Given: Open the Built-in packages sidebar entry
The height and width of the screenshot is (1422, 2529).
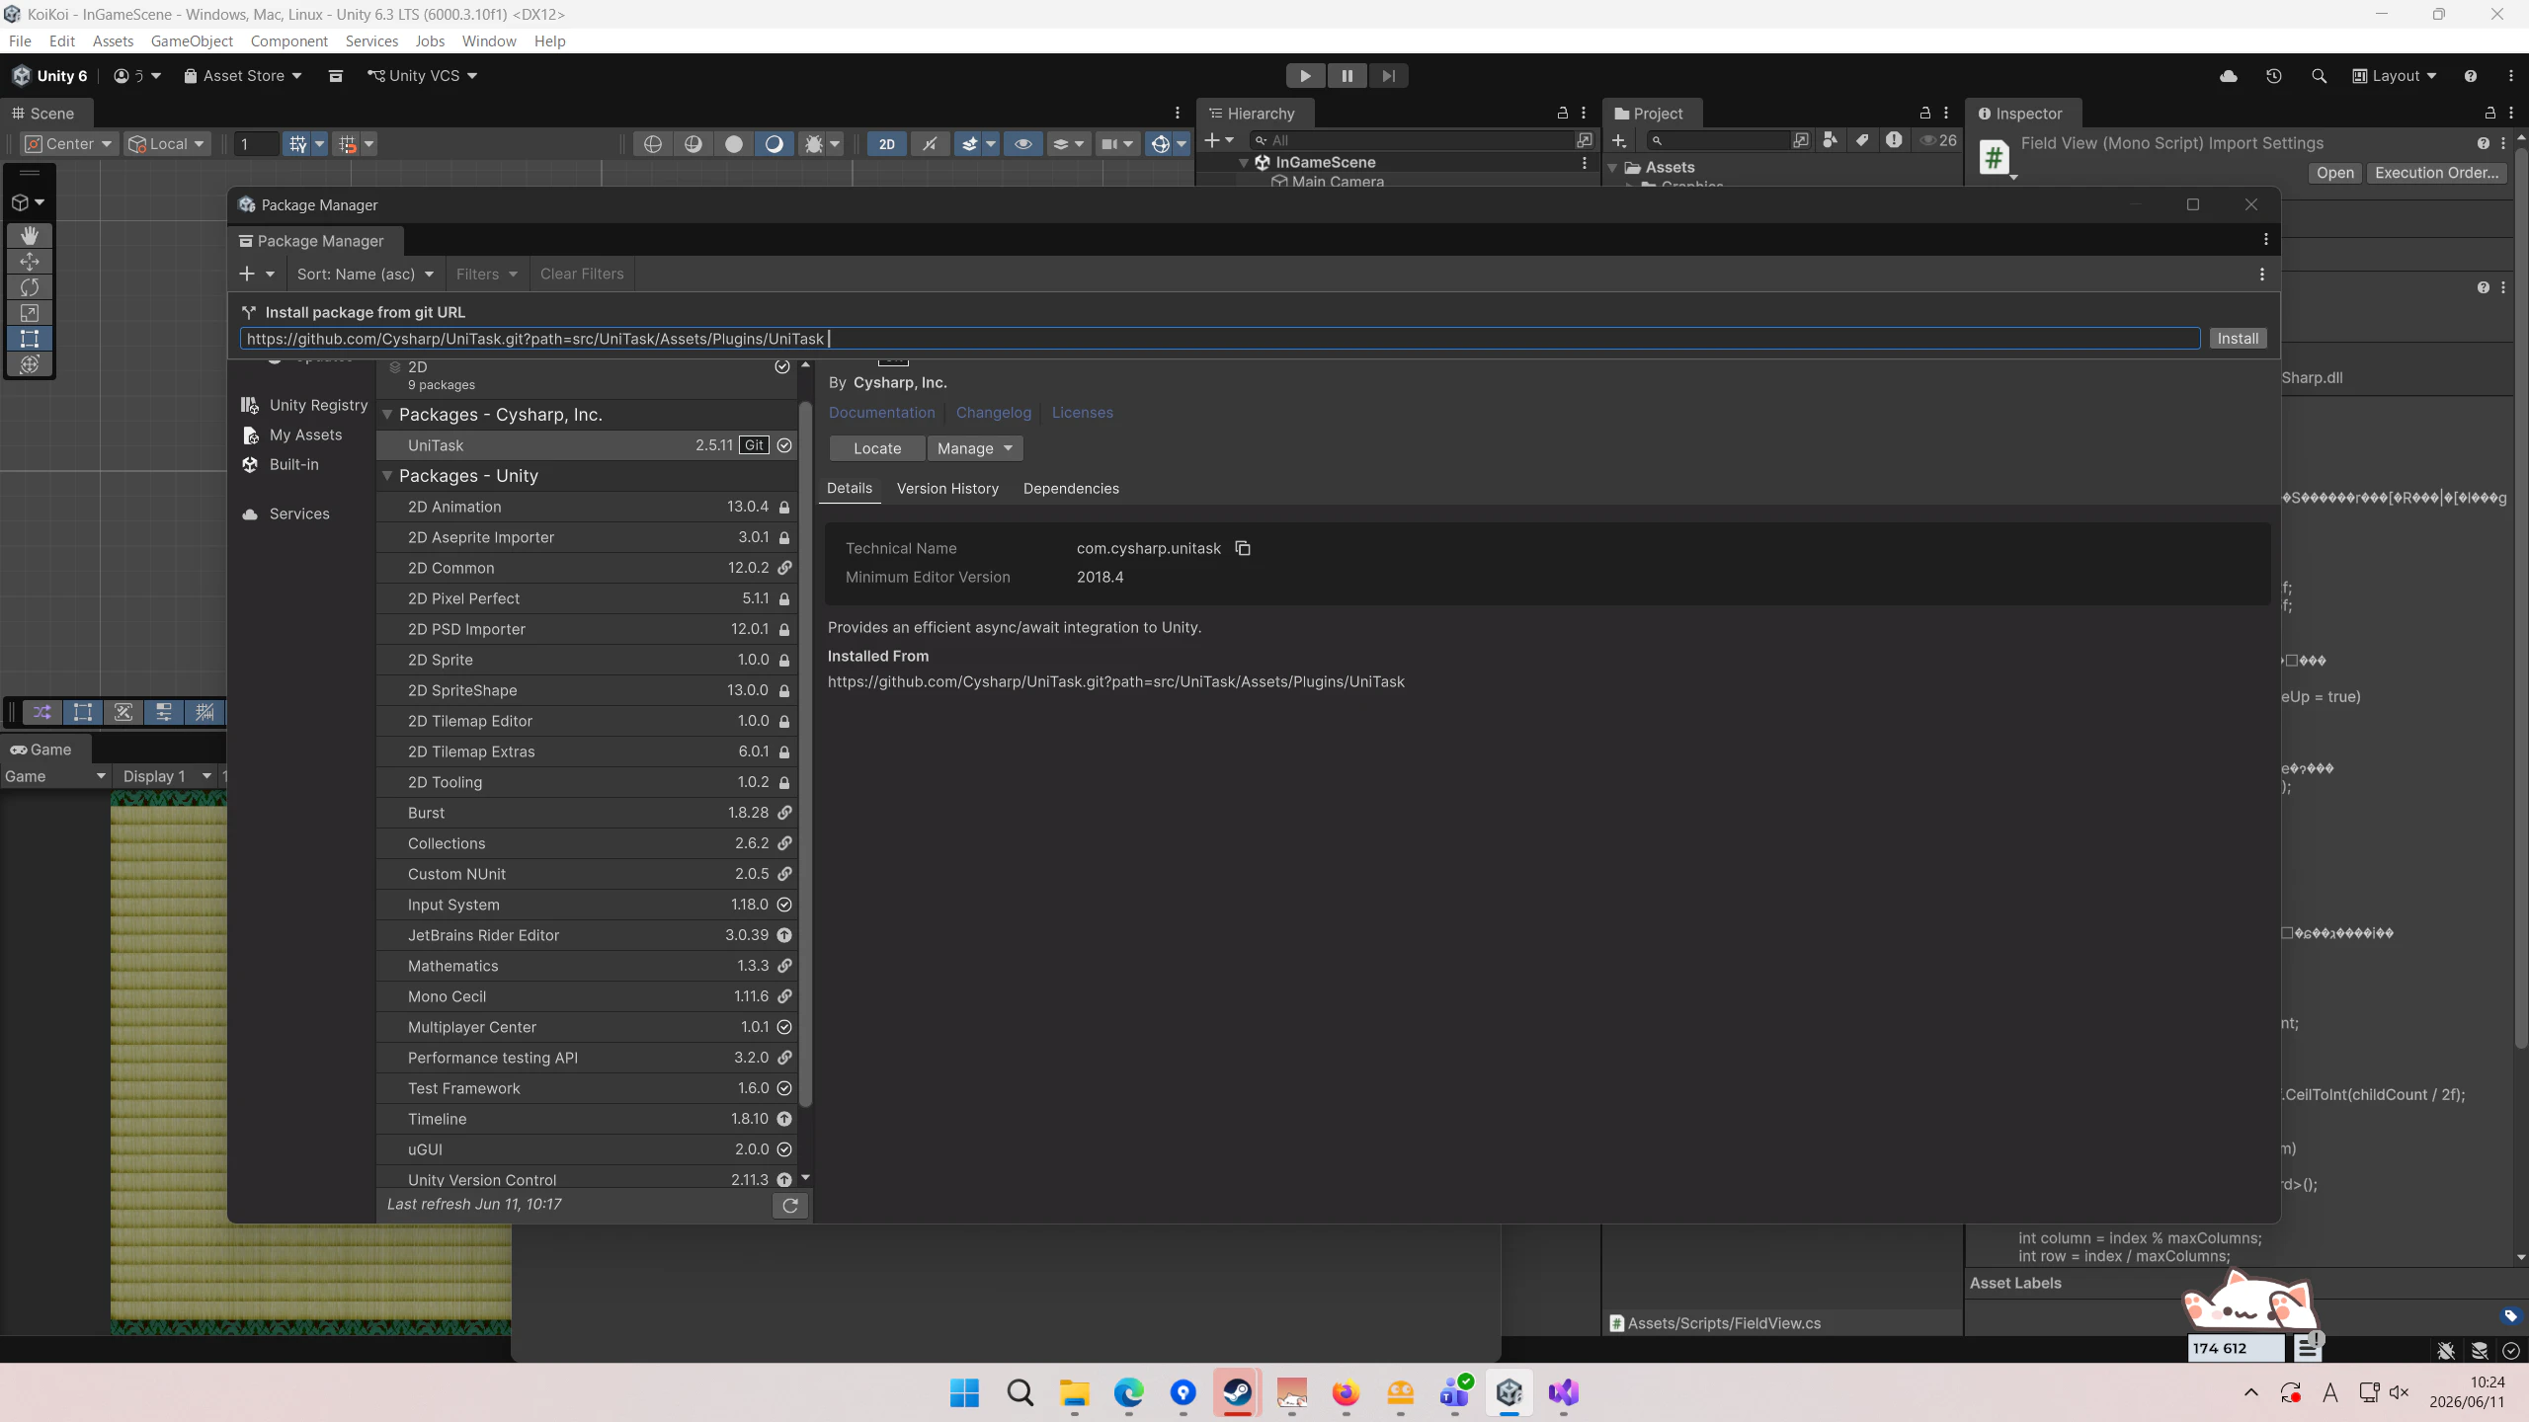Looking at the screenshot, I should 280,464.
